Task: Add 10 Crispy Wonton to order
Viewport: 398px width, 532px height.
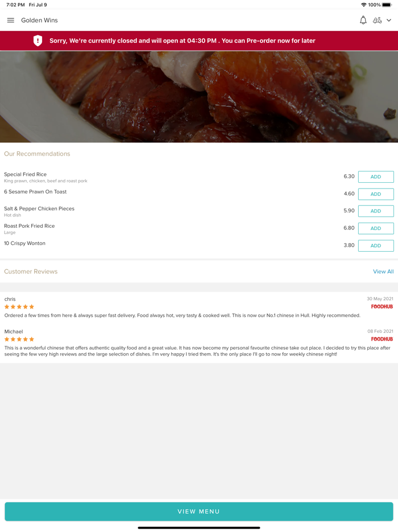Action: [375, 245]
